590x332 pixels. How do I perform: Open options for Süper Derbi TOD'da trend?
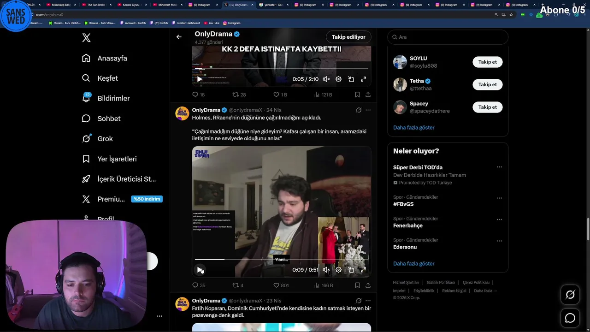(x=499, y=167)
